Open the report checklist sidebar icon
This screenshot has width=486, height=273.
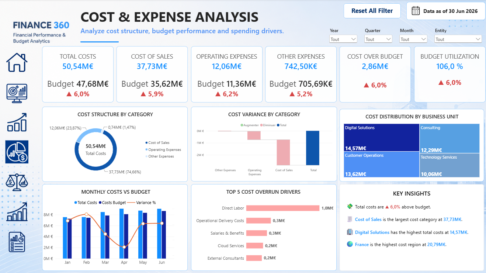coord(17,242)
